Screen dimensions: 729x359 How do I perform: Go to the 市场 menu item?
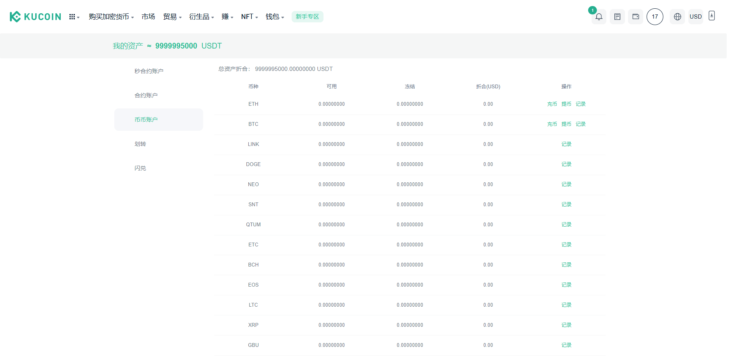[148, 17]
